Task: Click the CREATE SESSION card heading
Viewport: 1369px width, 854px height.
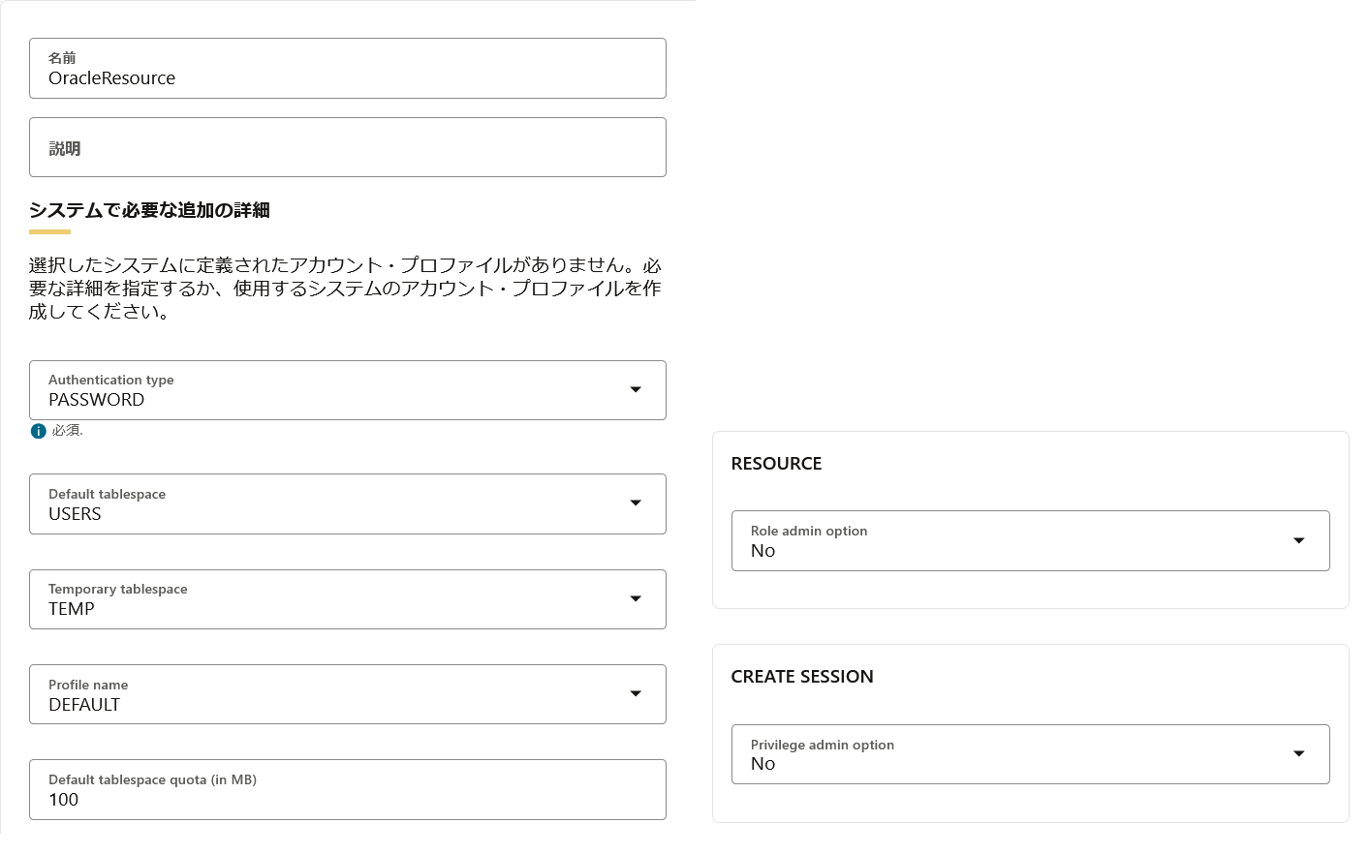Action: pos(802,677)
